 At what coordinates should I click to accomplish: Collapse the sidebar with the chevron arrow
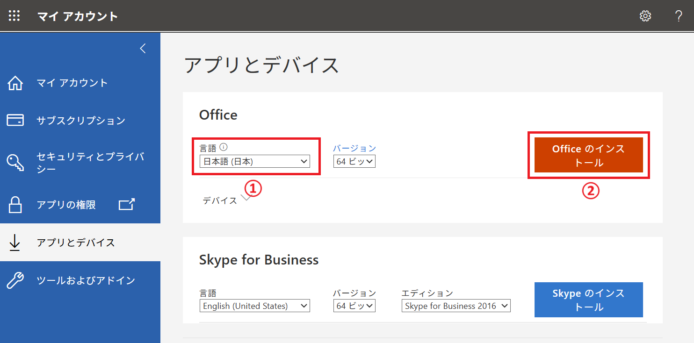(143, 48)
